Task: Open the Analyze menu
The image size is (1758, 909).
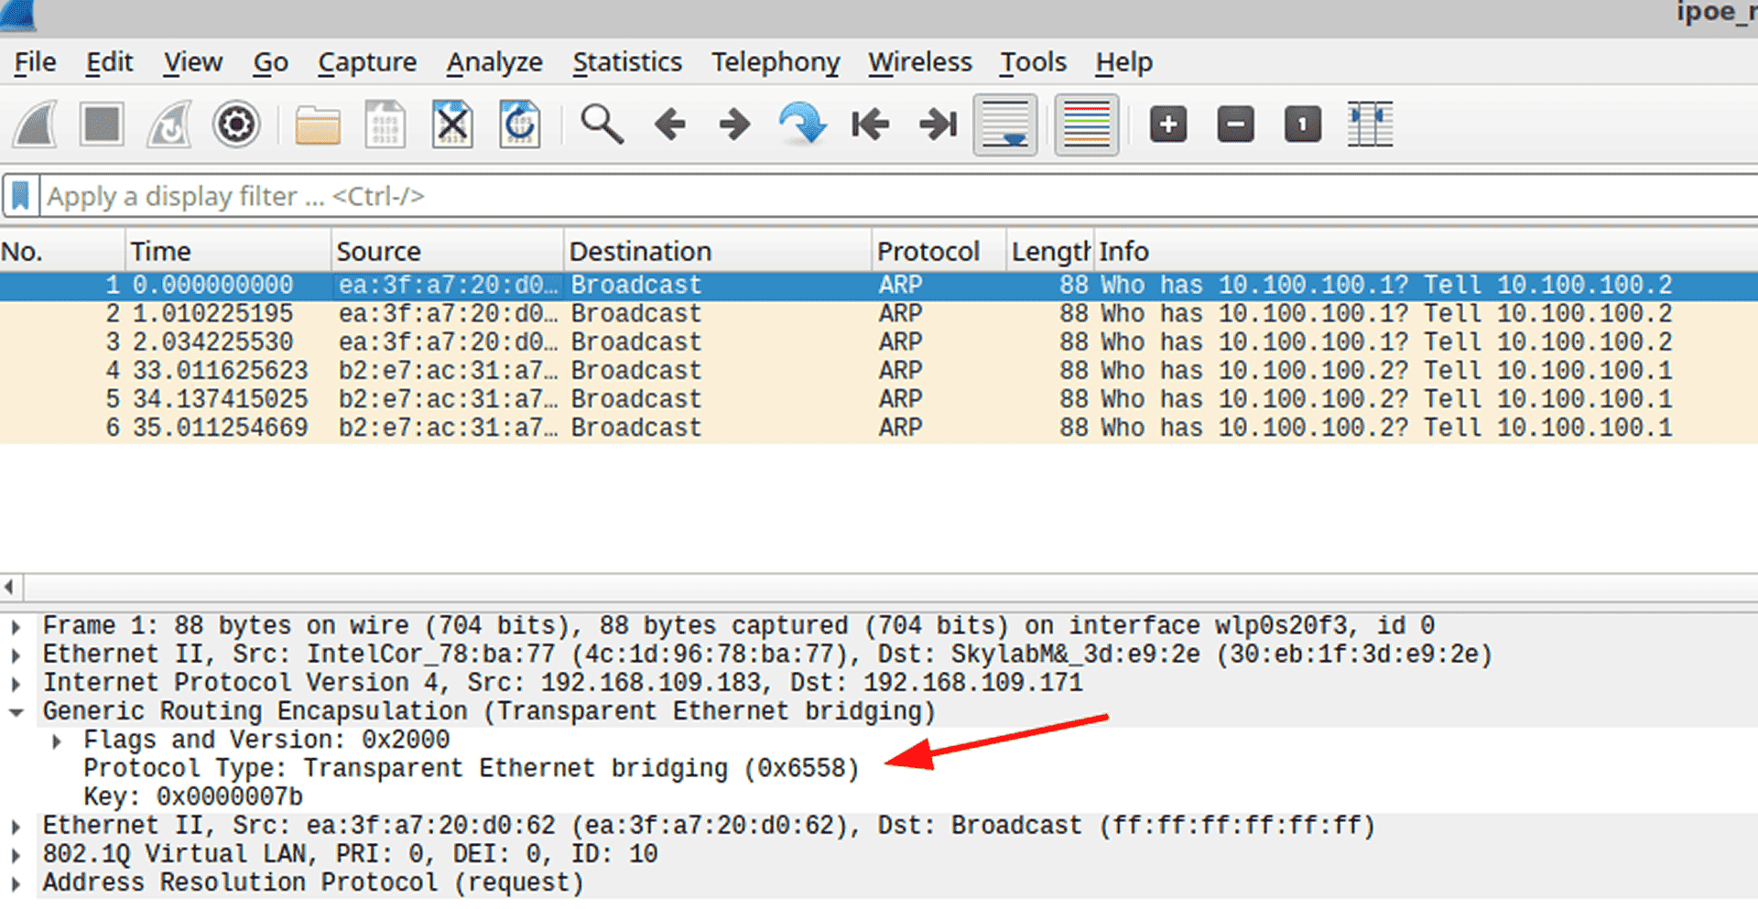Action: (494, 62)
